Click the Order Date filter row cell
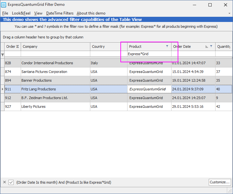The width and height of the screenshot is (233, 194). coord(193,54)
